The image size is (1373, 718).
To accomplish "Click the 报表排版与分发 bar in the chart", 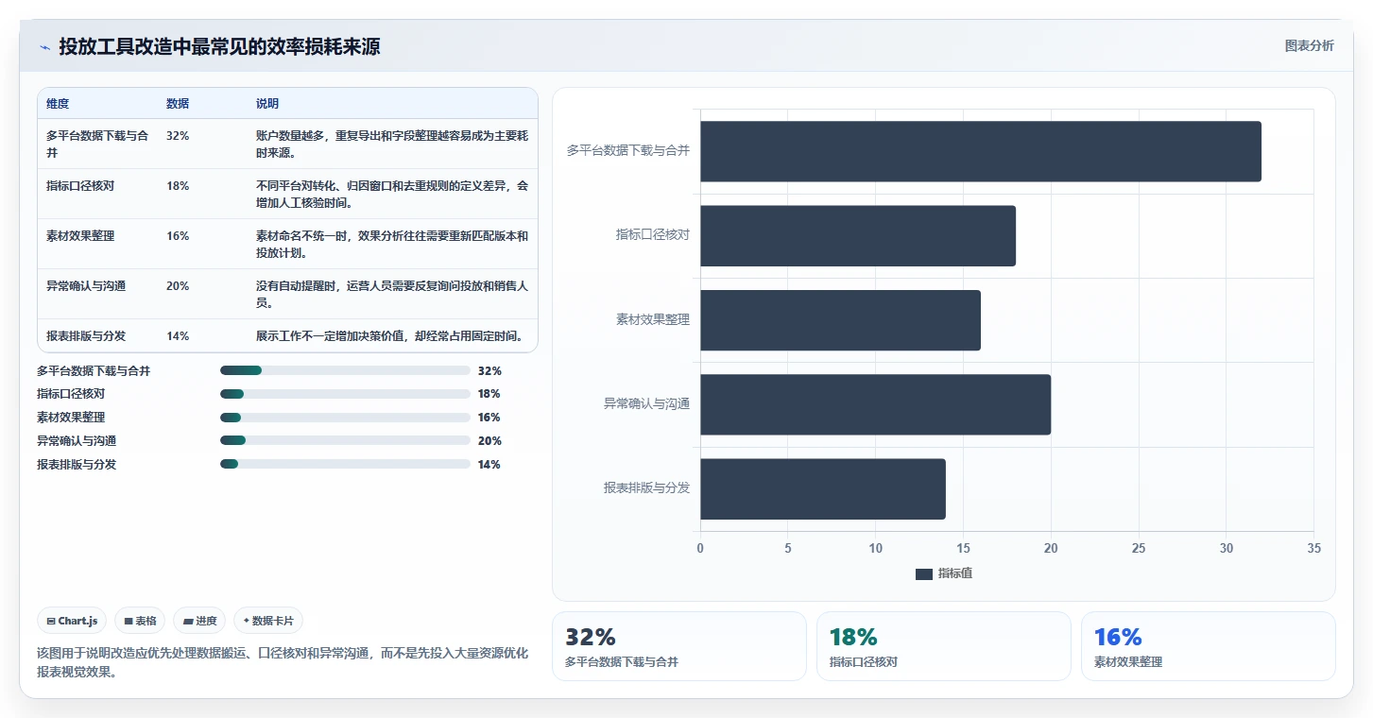I will coord(823,488).
